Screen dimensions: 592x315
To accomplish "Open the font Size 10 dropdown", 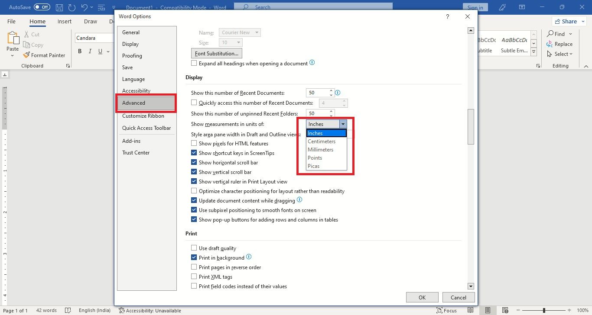I will pyautogui.click(x=238, y=42).
